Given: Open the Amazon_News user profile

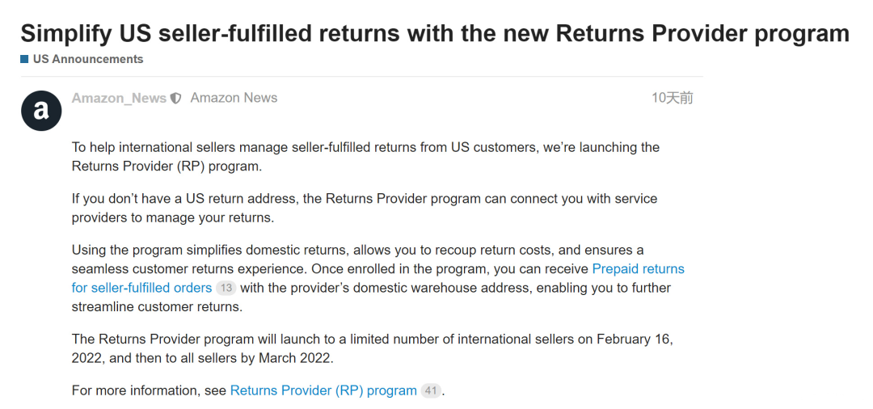Looking at the screenshot, I should [119, 99].
